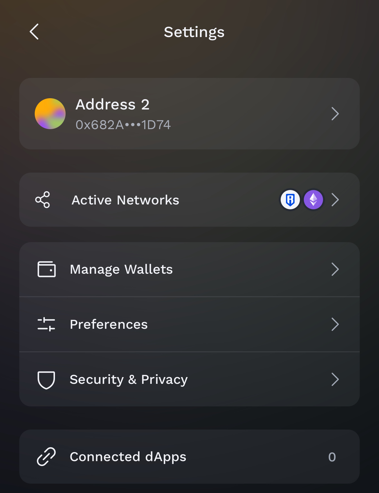379x493 pixels.
Task: Open Manage Wallets using its chevron
Action: pyautogui.click(x=335, y=269)
